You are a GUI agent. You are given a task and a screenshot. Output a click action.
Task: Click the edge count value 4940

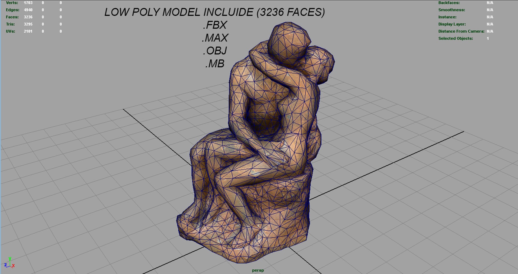28,10
